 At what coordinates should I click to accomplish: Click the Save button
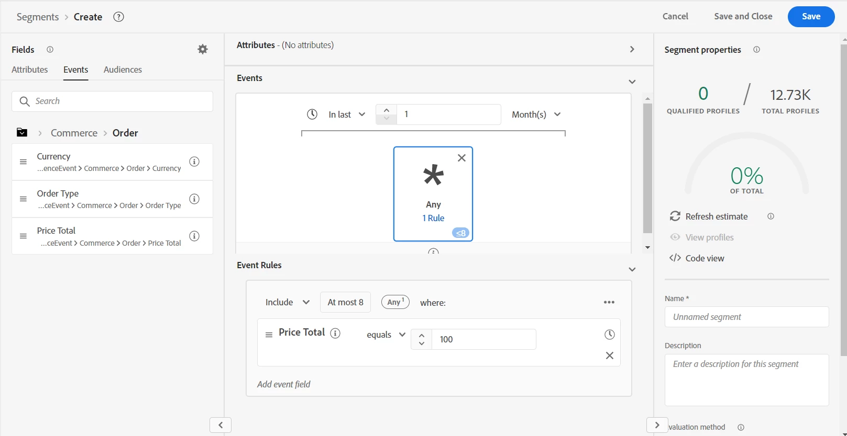pos(811,17)
